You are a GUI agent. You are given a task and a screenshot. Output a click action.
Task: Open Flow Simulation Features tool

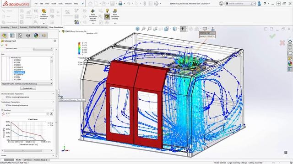point(44,14)
